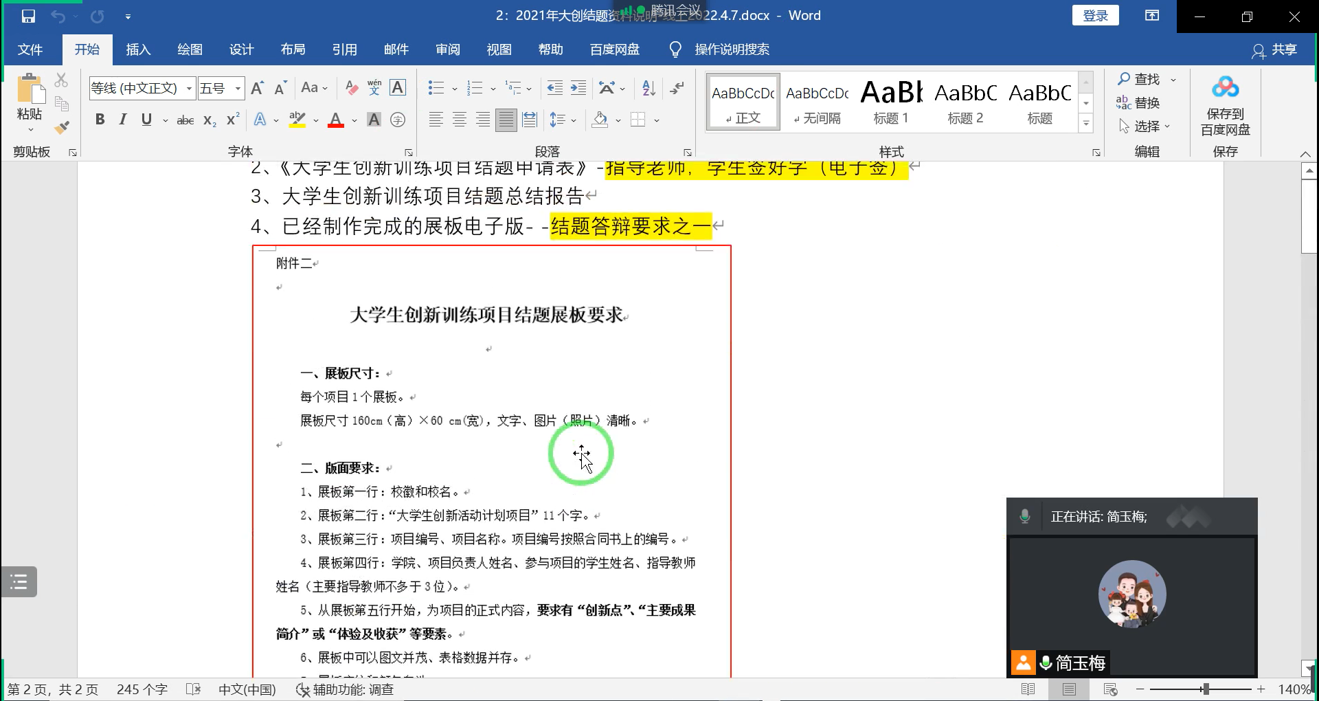Viewport: 1319px width, 701px height.
Task: Open the font size dropdown
Action: pyautogui.click(x=238, y=89)
